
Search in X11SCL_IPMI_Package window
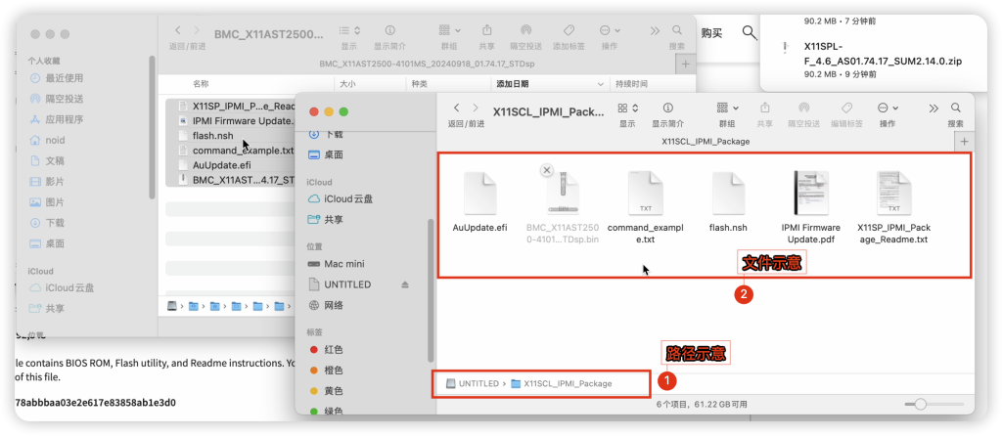(x=955, y=108)
